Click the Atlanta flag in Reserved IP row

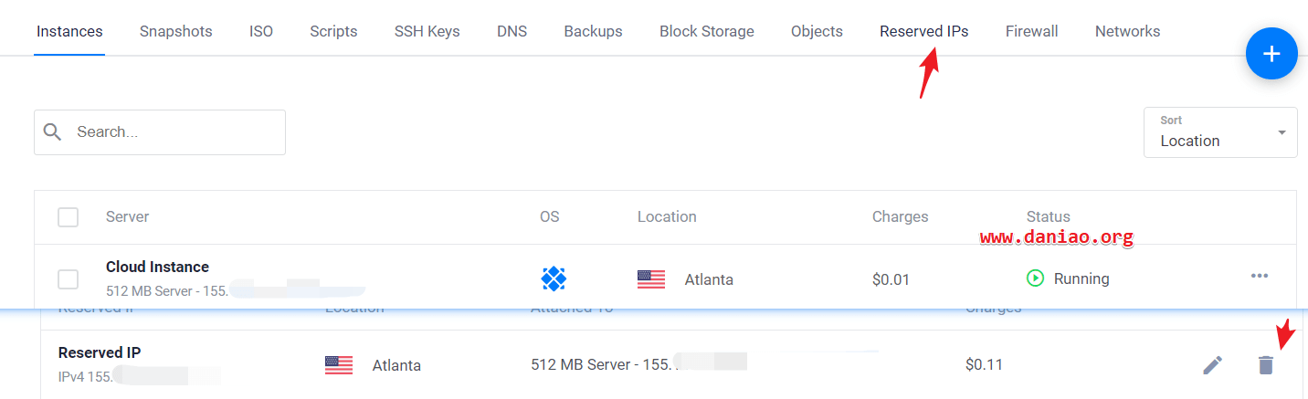click(339, 365)
